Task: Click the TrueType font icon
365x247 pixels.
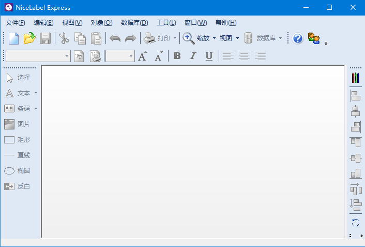Action: coord(79,56)
